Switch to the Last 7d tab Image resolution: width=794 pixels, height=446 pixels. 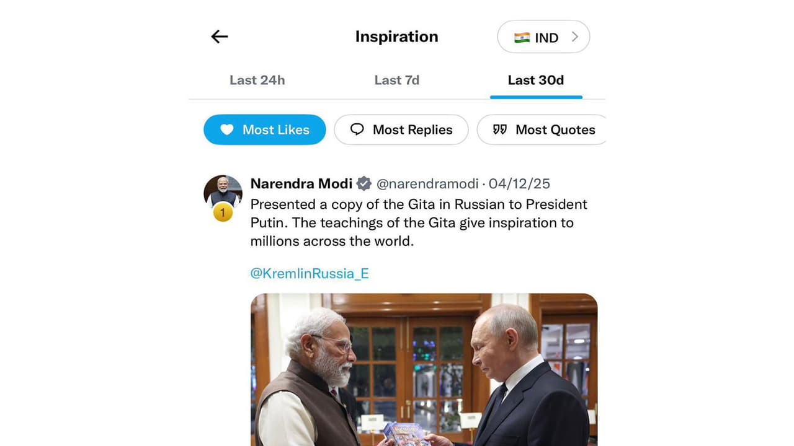click(396, 80)
